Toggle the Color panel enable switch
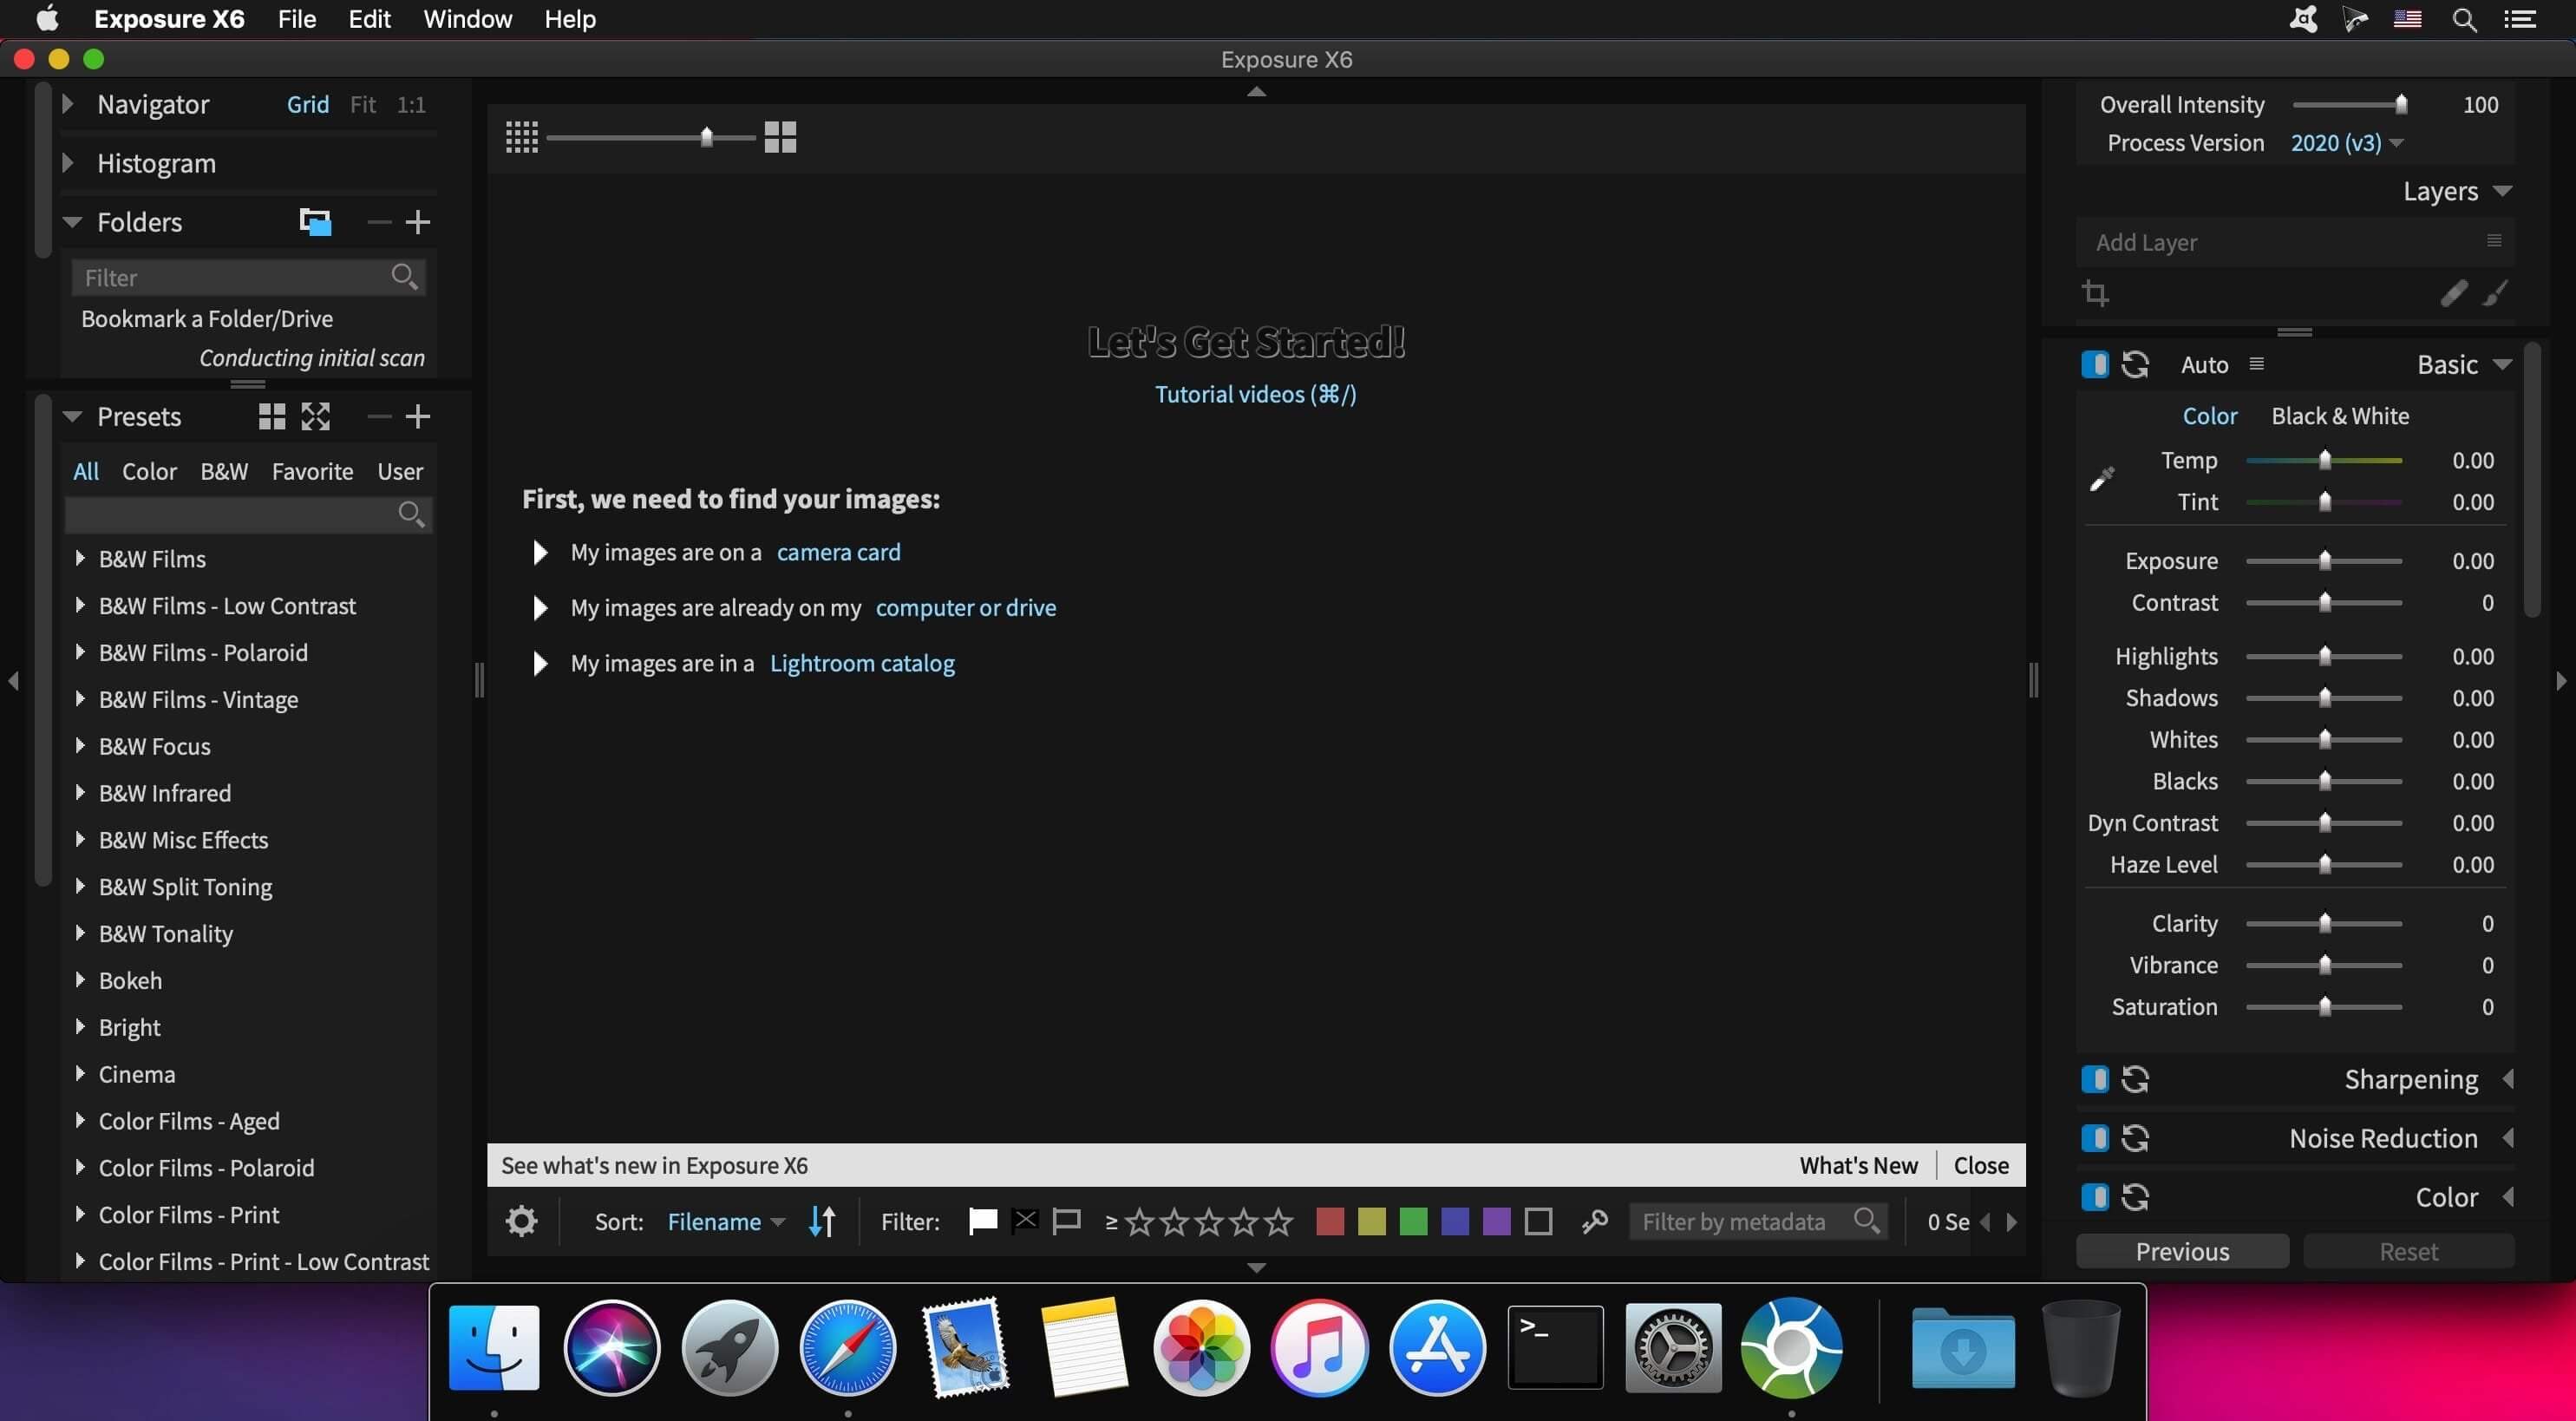Image resolution: width=2576 pixels, height=1421 pixels. pyautogui.click(x=2094, y=1197)
